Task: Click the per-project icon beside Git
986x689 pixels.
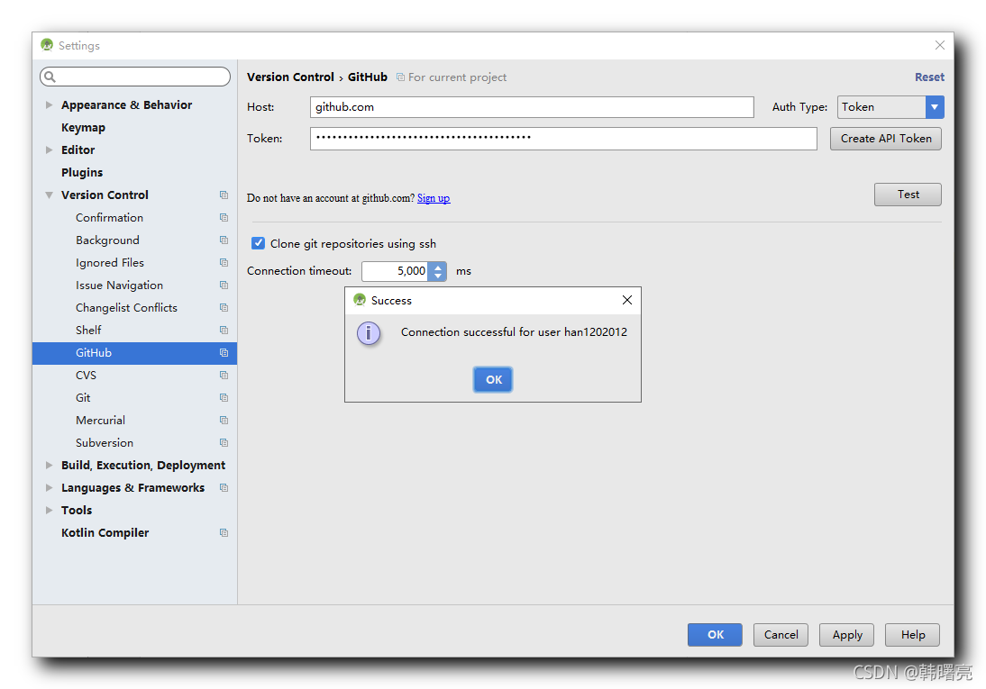Action: click(224, 398)
